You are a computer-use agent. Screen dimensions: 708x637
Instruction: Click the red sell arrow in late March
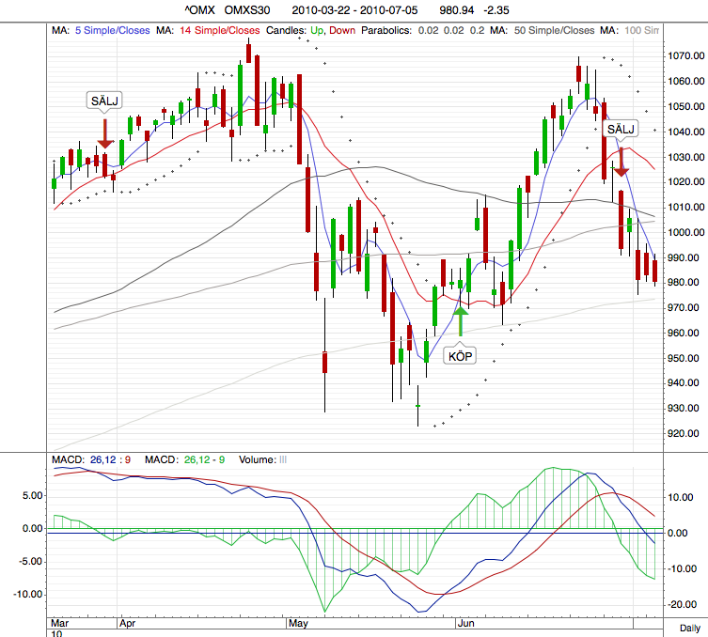pyautogui.click(x=105, y=132)
